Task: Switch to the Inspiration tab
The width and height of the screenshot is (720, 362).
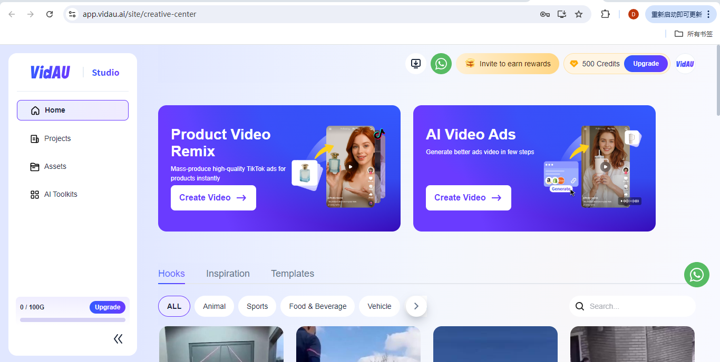Action: coord(228,274)
